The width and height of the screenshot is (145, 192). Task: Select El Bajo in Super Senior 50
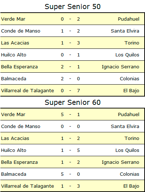tap(131, 91)
